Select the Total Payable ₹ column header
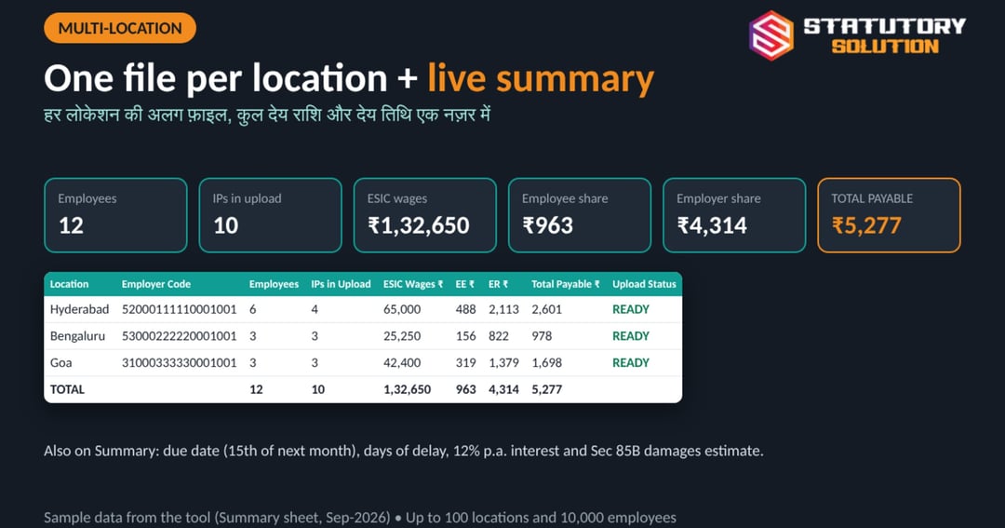This screenshot has width=1005, height=528. click(x=566, y=284)
